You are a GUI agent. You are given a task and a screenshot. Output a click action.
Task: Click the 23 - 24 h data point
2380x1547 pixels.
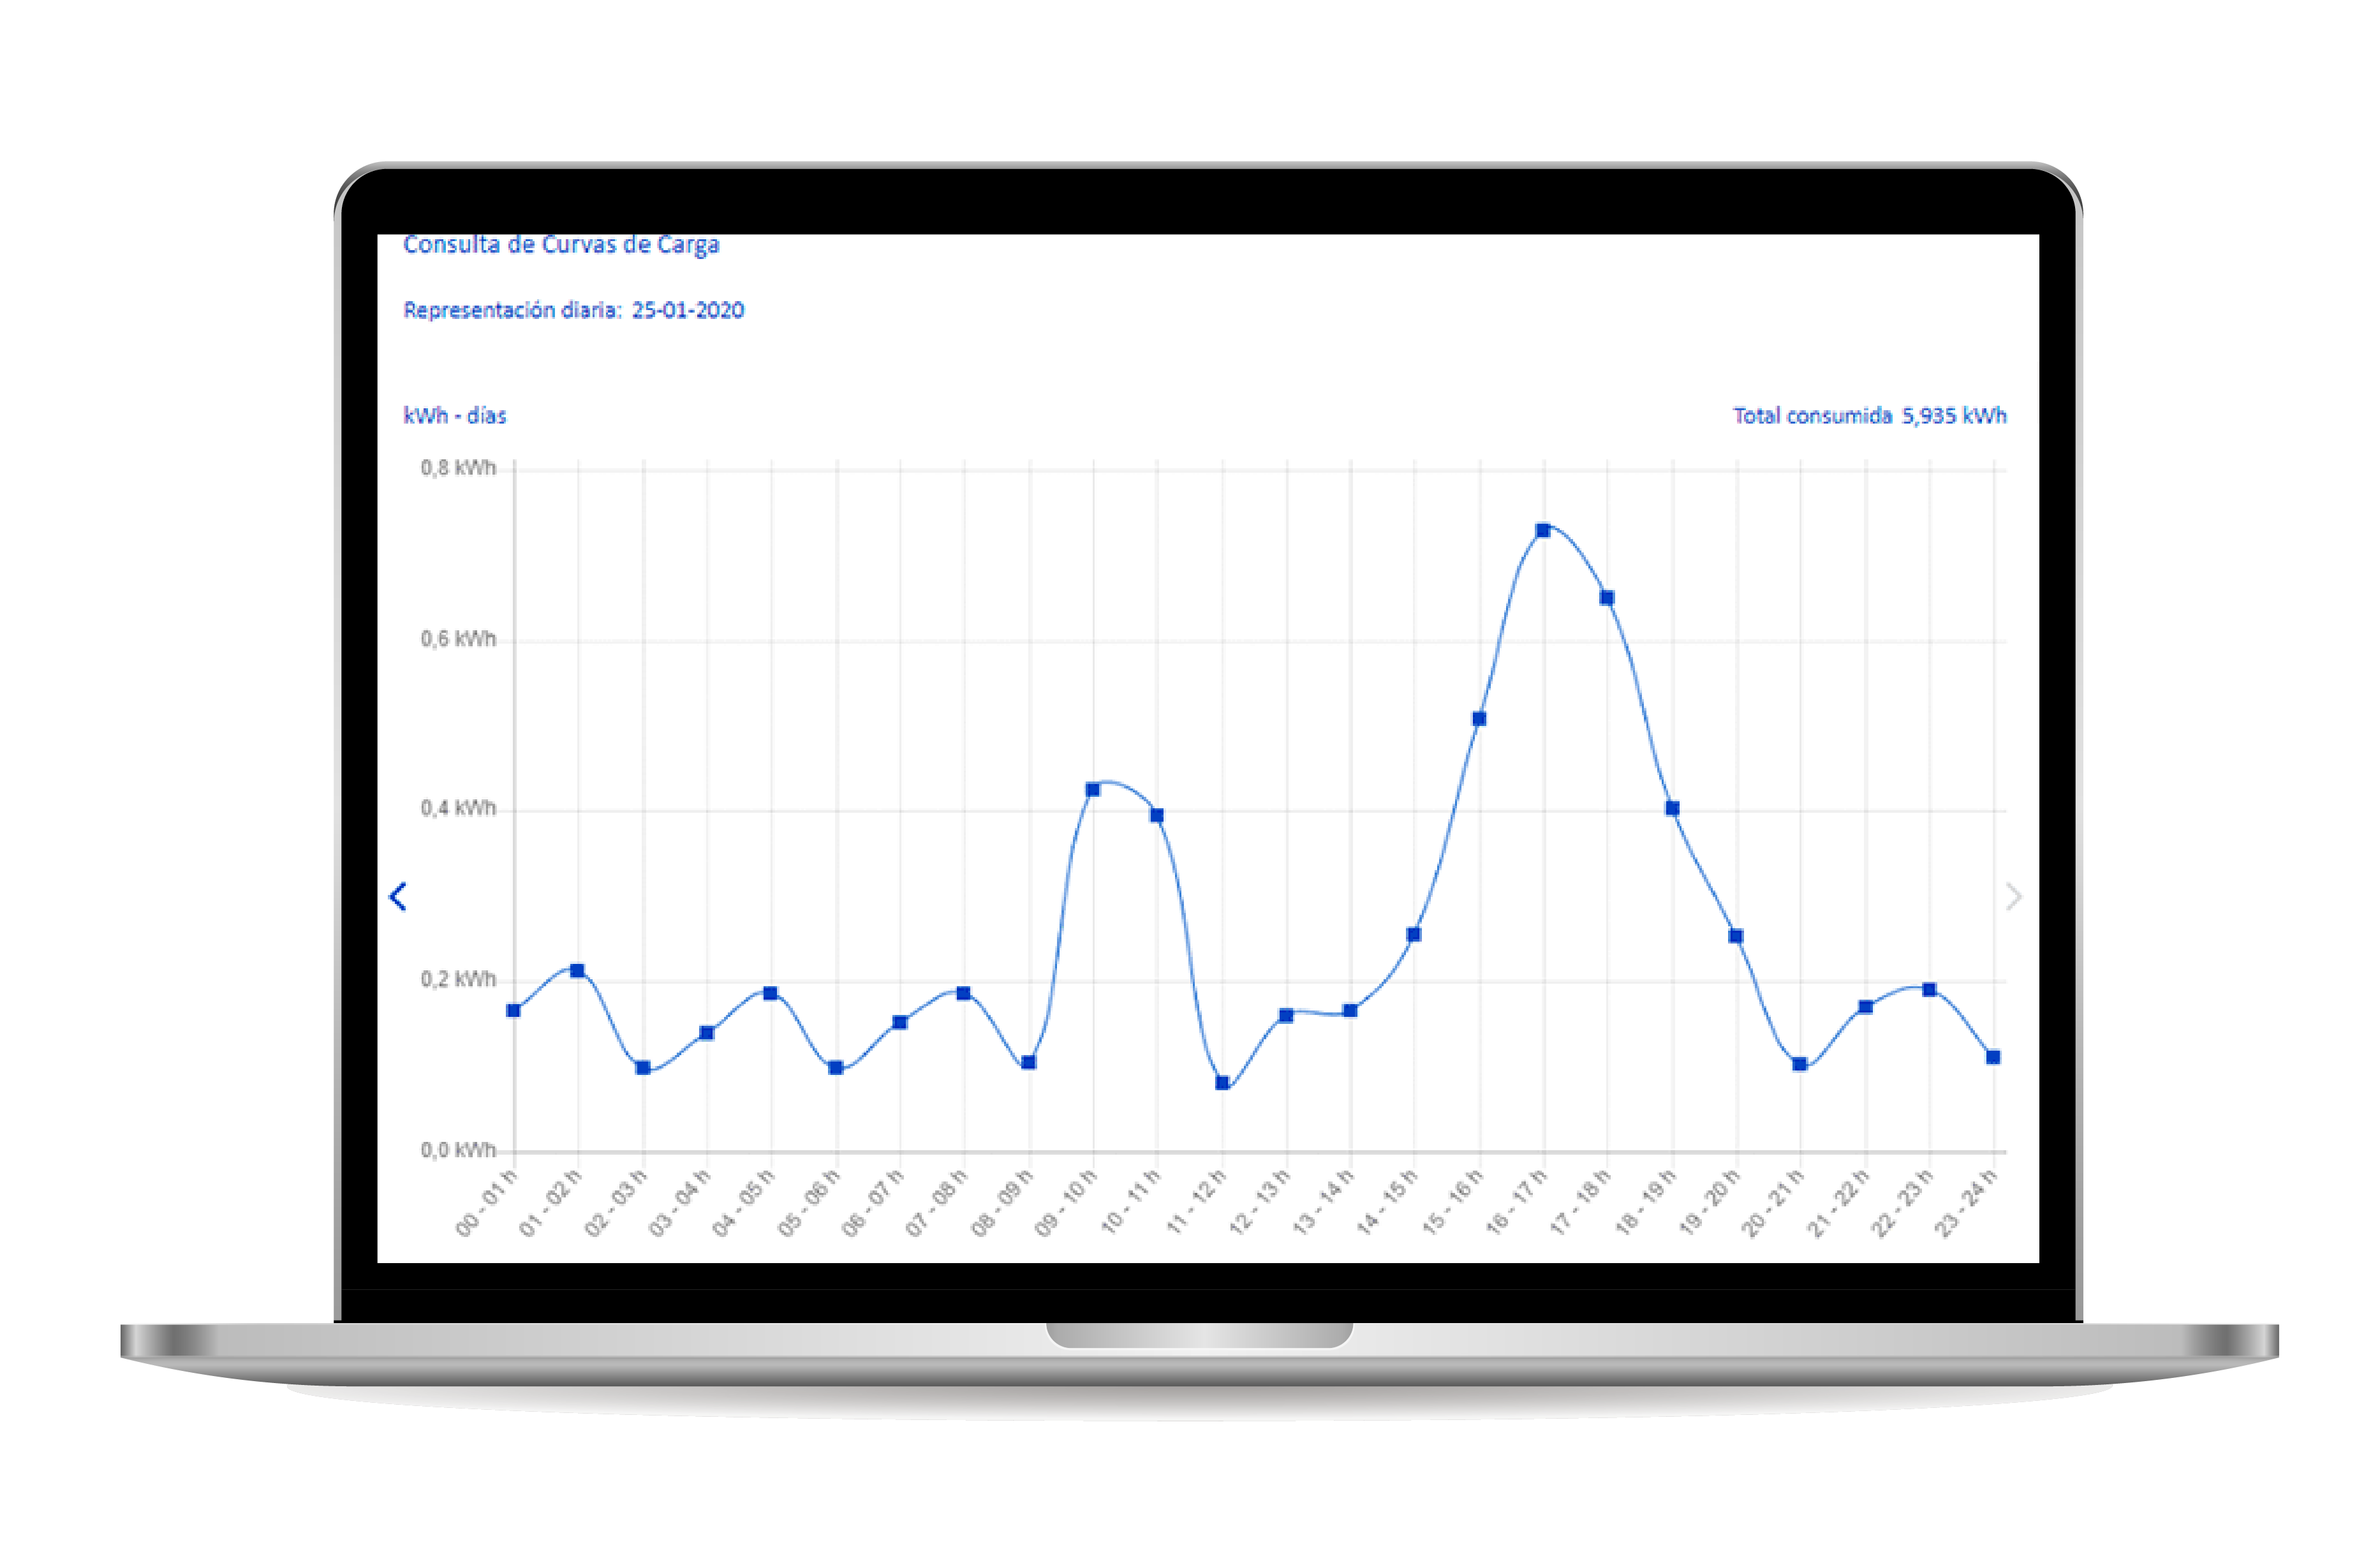tap(1993, 1057)
